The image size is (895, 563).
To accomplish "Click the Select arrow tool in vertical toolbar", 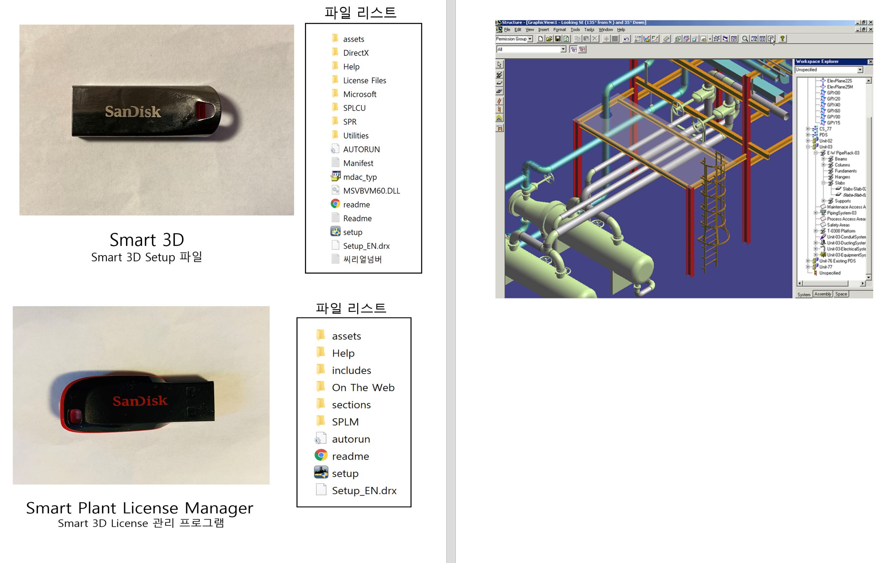I will click(500, 64).
